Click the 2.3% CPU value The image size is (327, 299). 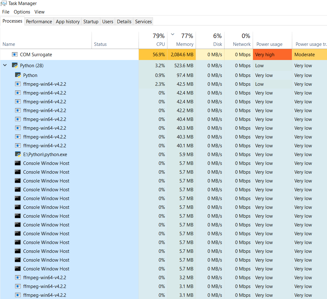point(160,84)
